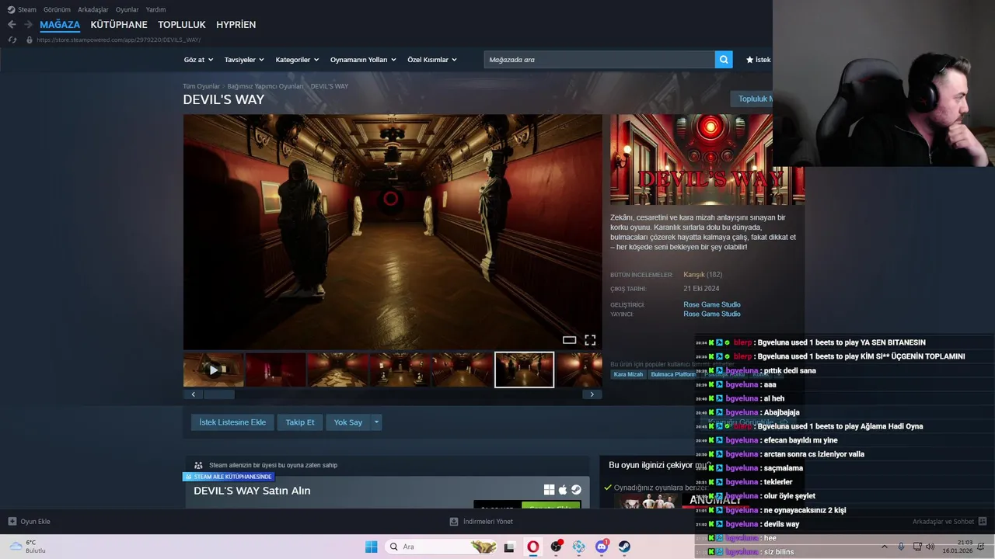This screenshot has height=559, width=995.
Task: Open Bağımsız Yapımcı Oyunları breadcrumb link
Action: point(265,86)
